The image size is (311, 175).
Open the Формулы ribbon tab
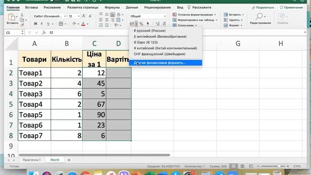[112, 7]
